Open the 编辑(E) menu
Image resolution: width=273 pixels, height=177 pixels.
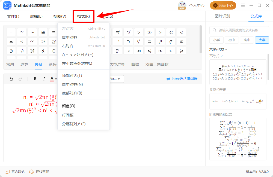click(x=36, y=16)
